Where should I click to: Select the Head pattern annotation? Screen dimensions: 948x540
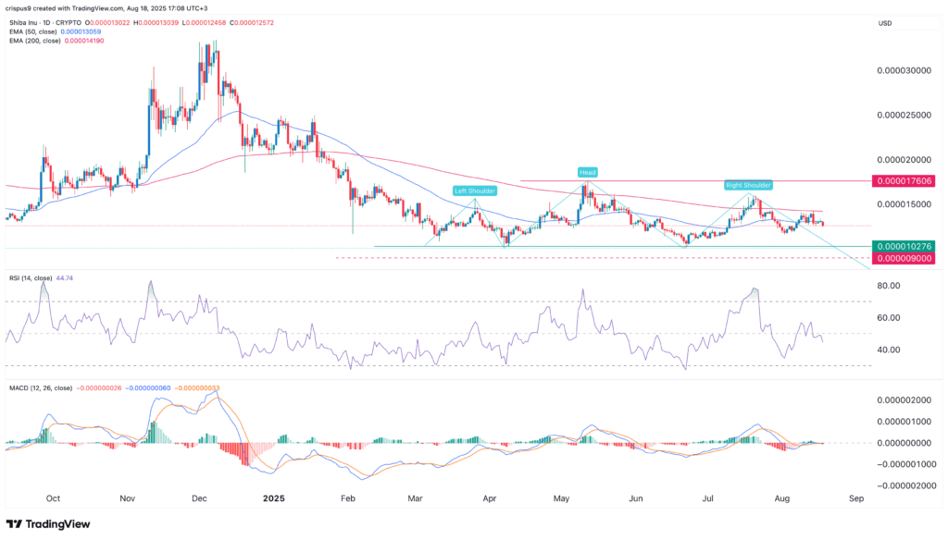pos(587,171)
